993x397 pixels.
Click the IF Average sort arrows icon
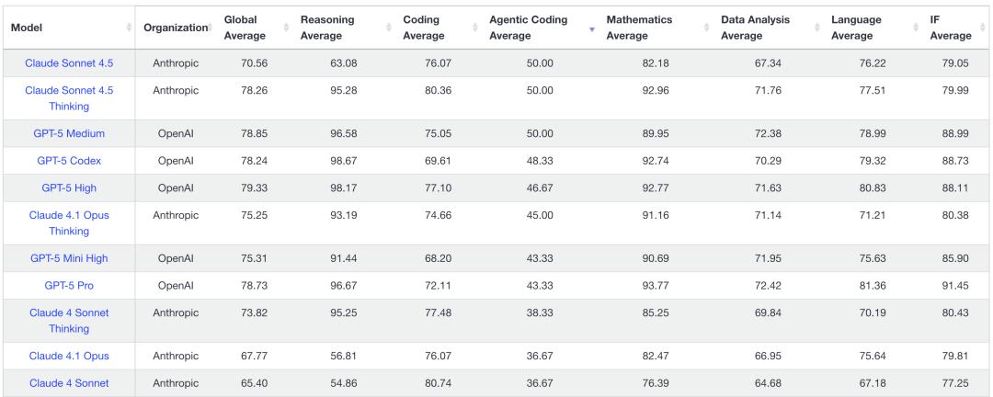(981, 28)
